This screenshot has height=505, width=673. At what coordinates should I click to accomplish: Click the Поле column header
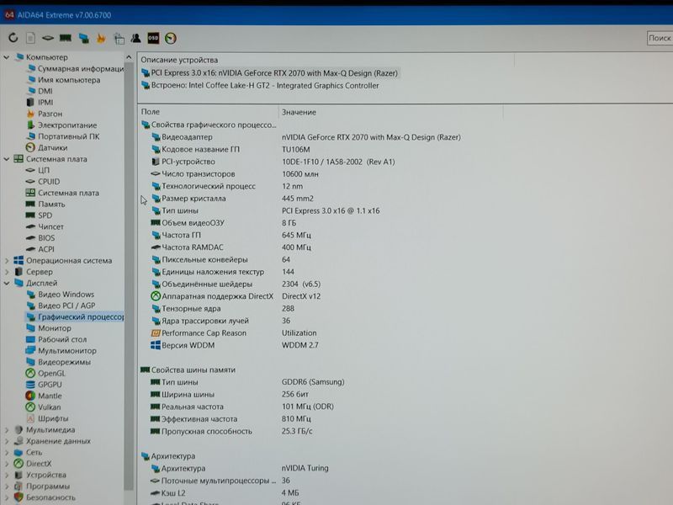[208, 112]
